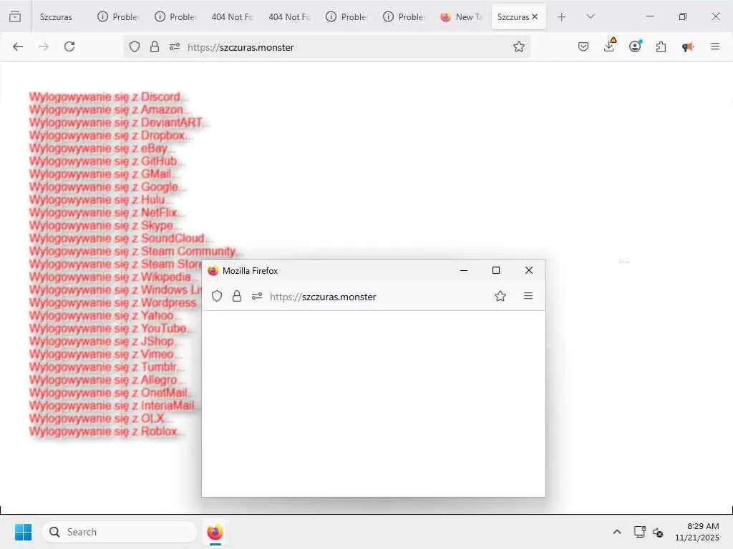This screenshot has height=549, width=733.
Task: Open tracking protection shield in main window
Action: click(x=135, y=46)
